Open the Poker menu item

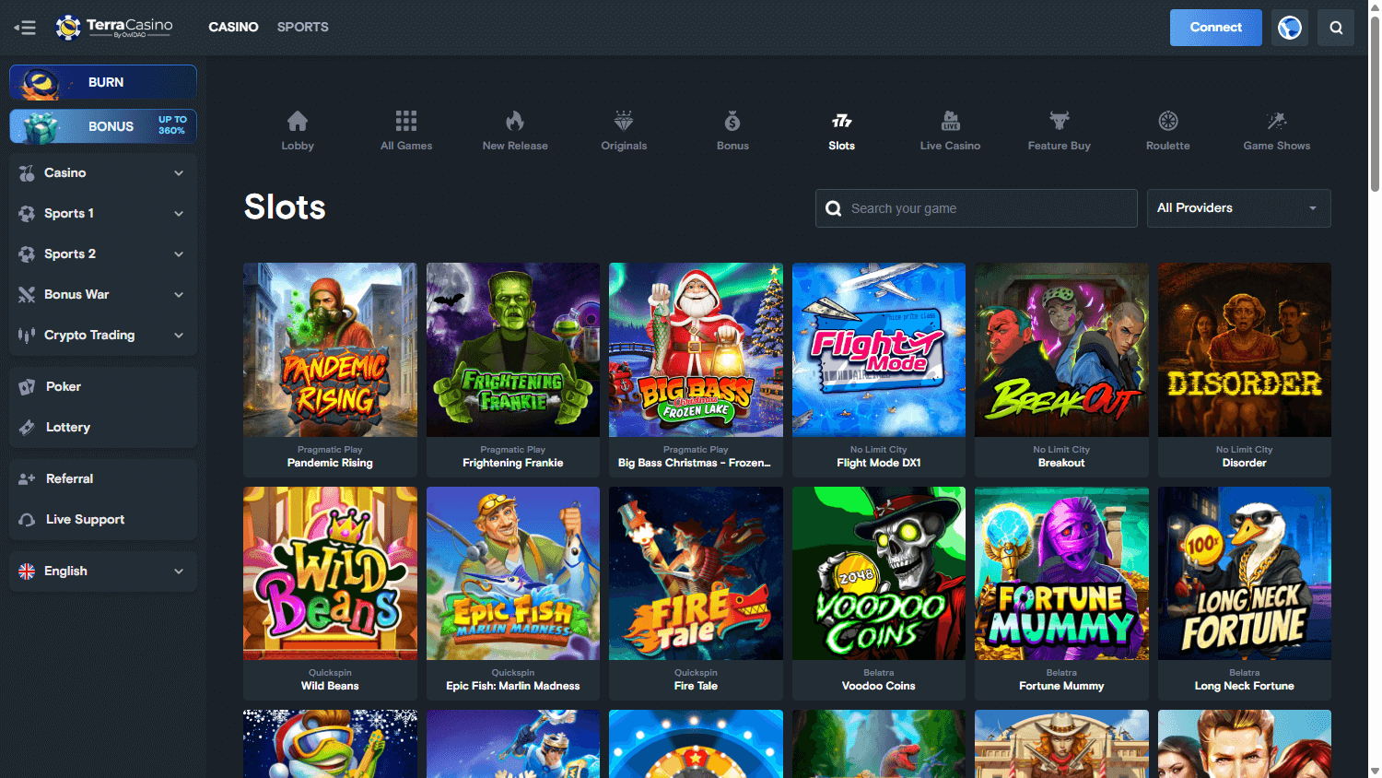101,386
